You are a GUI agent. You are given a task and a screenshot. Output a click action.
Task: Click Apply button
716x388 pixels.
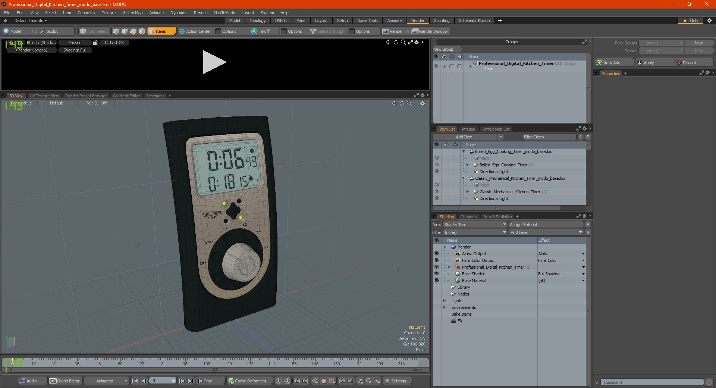(654, 63)
